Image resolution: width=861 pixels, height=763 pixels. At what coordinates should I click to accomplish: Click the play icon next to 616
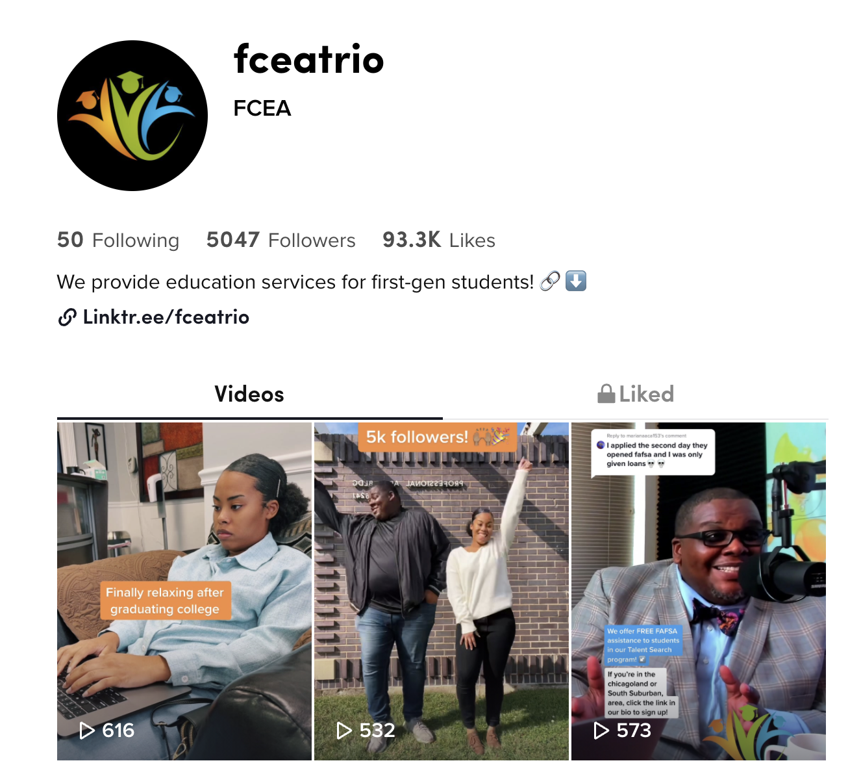(86, 731)
